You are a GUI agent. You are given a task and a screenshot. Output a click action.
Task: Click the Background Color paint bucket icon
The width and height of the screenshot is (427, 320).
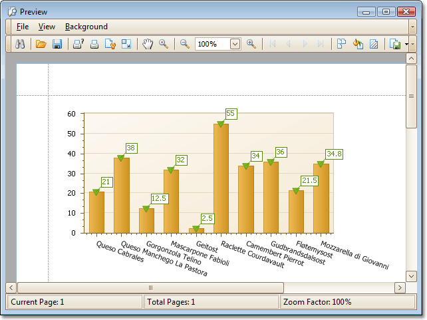click(358, 44)
